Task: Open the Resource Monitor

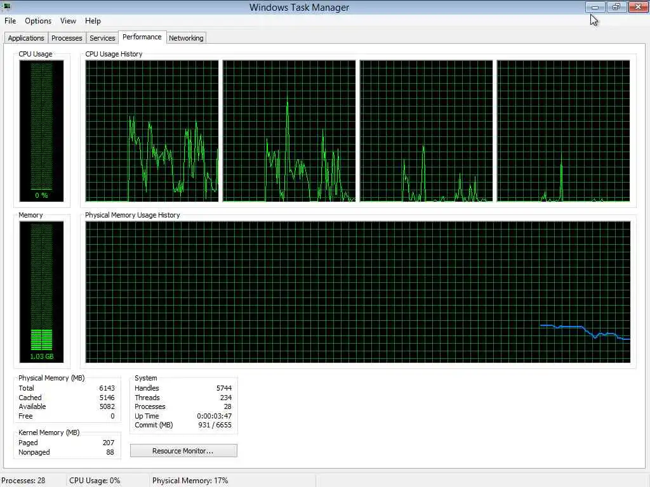Action: 183,451
